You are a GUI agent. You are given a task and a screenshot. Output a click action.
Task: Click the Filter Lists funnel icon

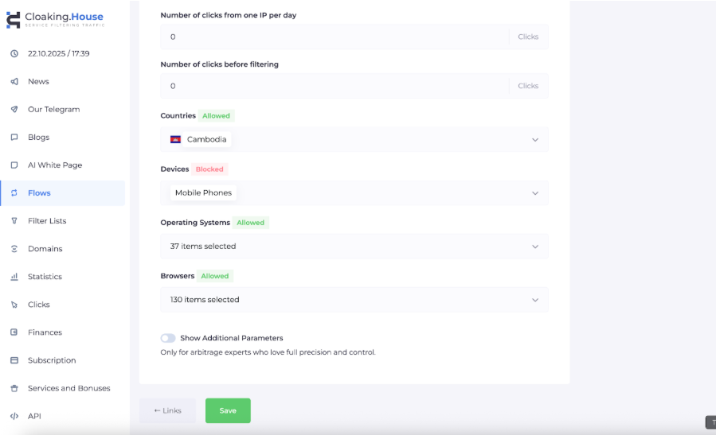pos(14,221)
